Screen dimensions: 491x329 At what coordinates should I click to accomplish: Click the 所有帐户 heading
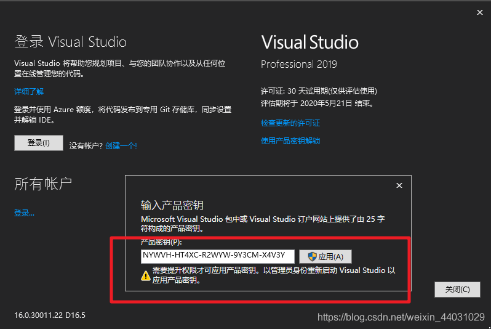pyautogui.click(x=43, y=184)
